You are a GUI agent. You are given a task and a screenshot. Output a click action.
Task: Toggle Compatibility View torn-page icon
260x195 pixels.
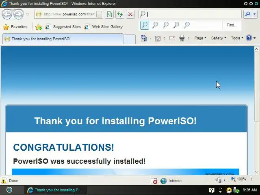point(109,14)
